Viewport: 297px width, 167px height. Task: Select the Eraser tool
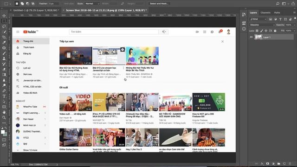[4, 69]
